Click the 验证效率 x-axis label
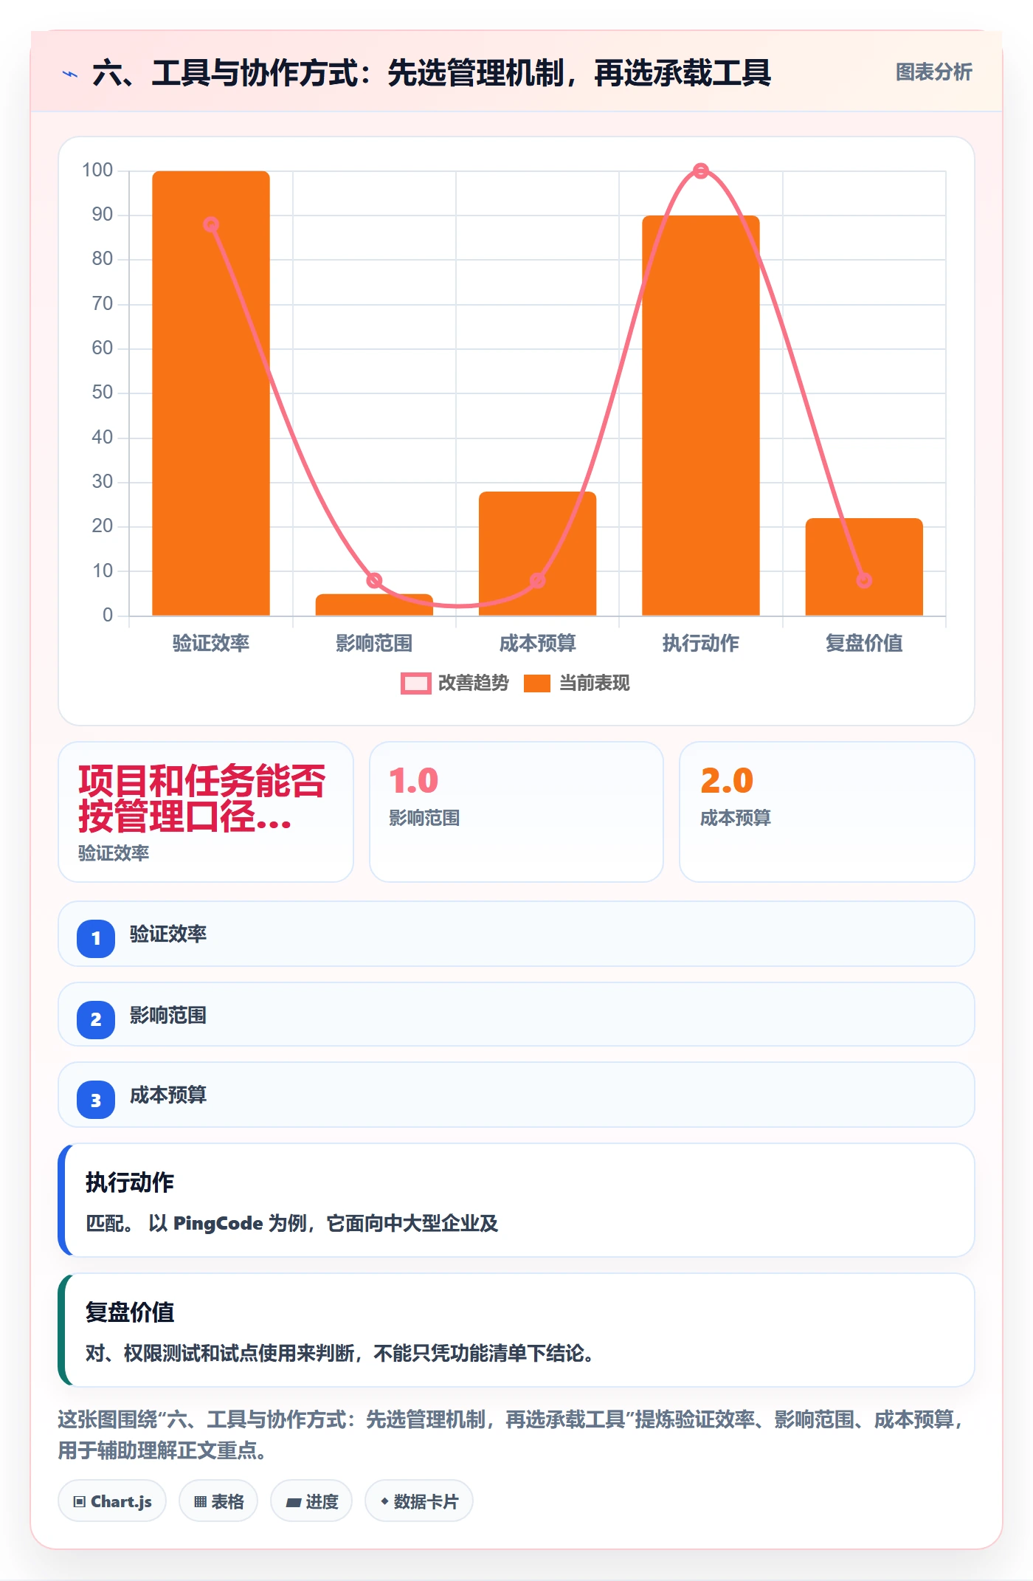Image resolution: width=1033 pixels, height=1581 pixels. point(211,644)
